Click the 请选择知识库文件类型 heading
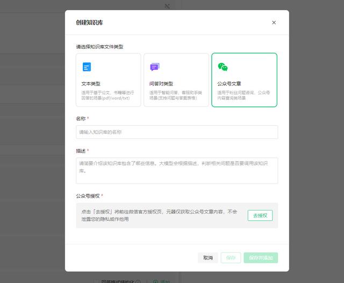344x283 pixels. 99,47
